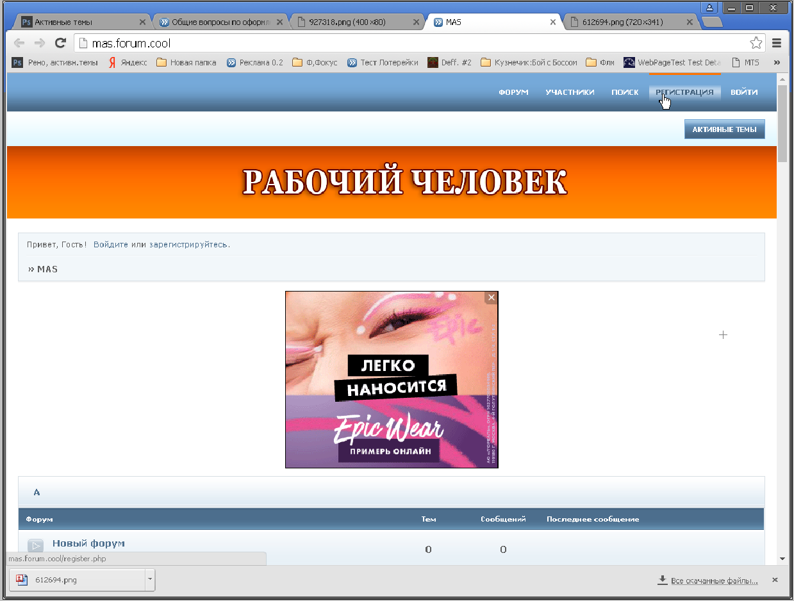Click the Новый форум status icon

(36, 546)
